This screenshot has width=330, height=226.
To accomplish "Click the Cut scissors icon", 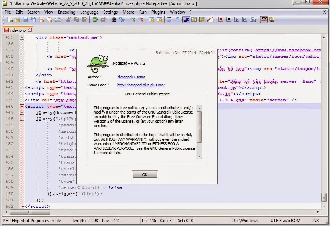I will coord(68,20).
